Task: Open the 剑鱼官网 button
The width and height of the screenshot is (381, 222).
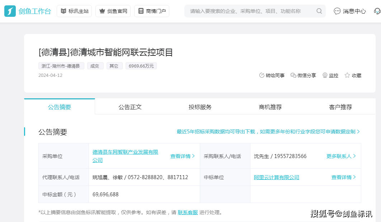Action: pyautogui.click(x=113, y=11)
